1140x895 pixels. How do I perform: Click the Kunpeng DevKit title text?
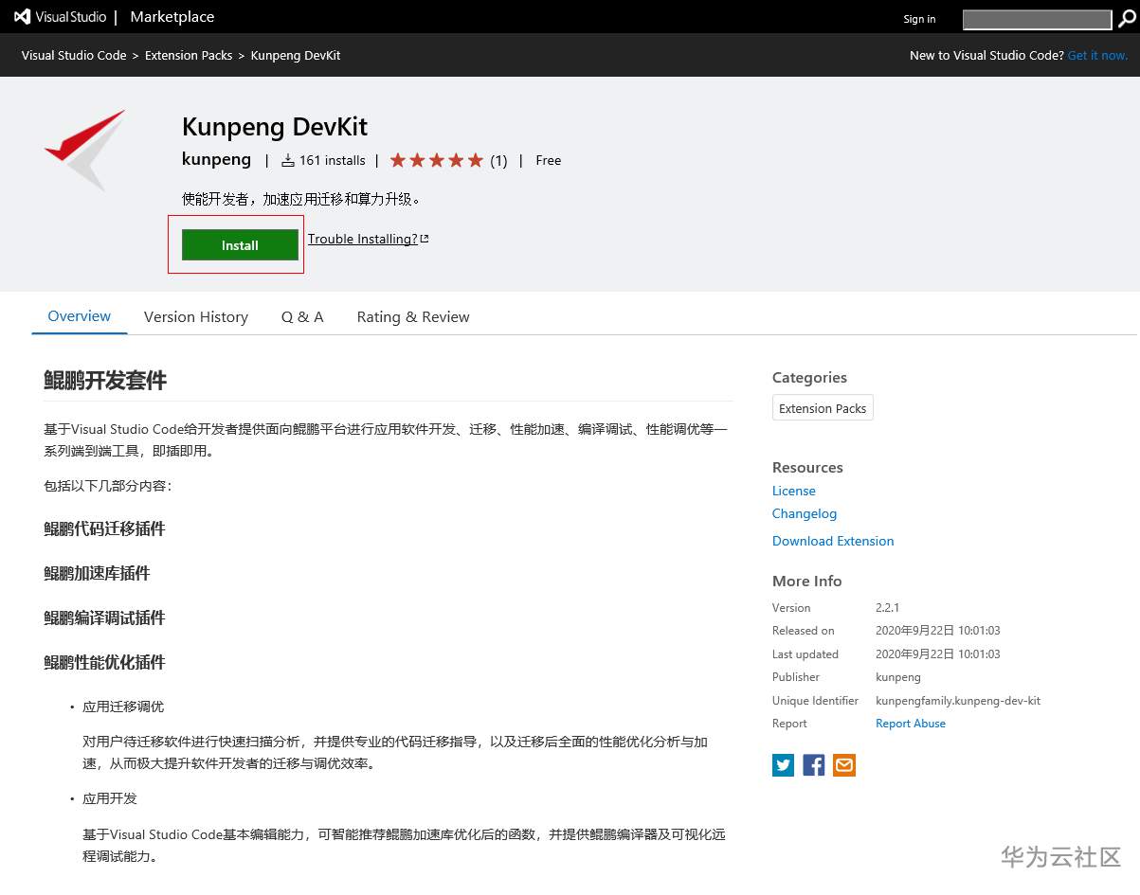tap(275, 127)
